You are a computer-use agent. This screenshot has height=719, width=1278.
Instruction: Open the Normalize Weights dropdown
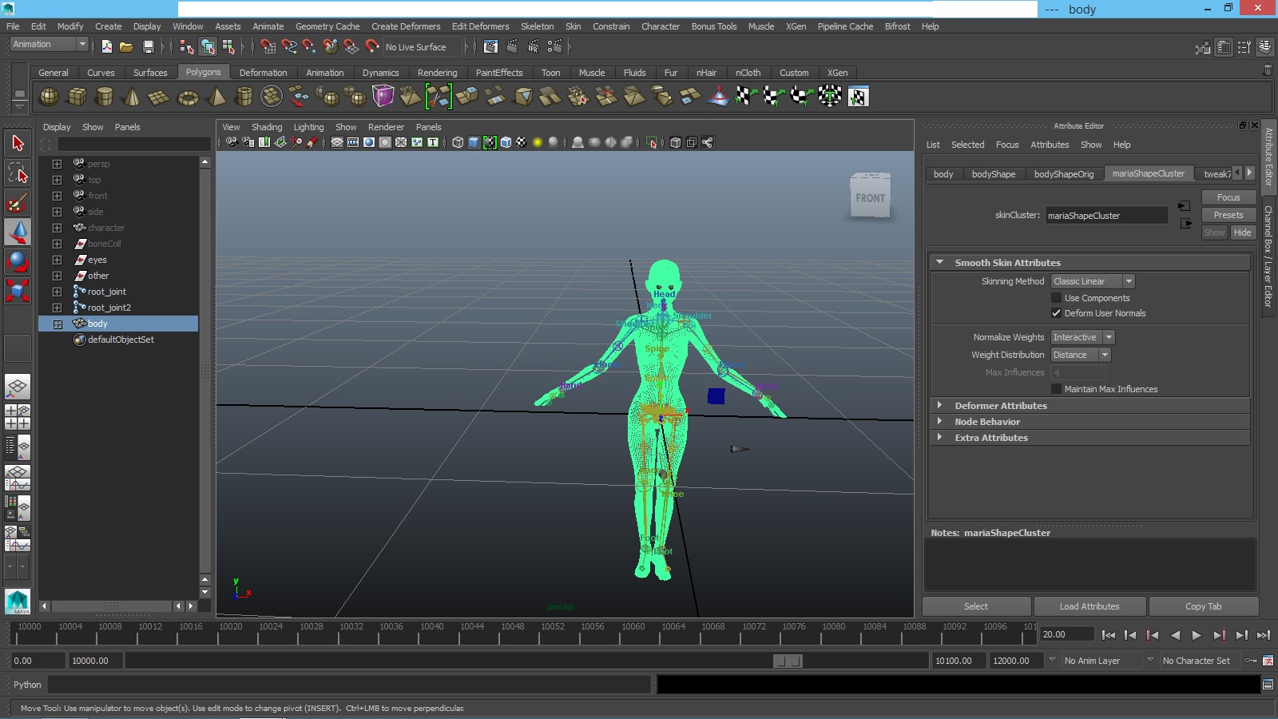(1082, 337)
